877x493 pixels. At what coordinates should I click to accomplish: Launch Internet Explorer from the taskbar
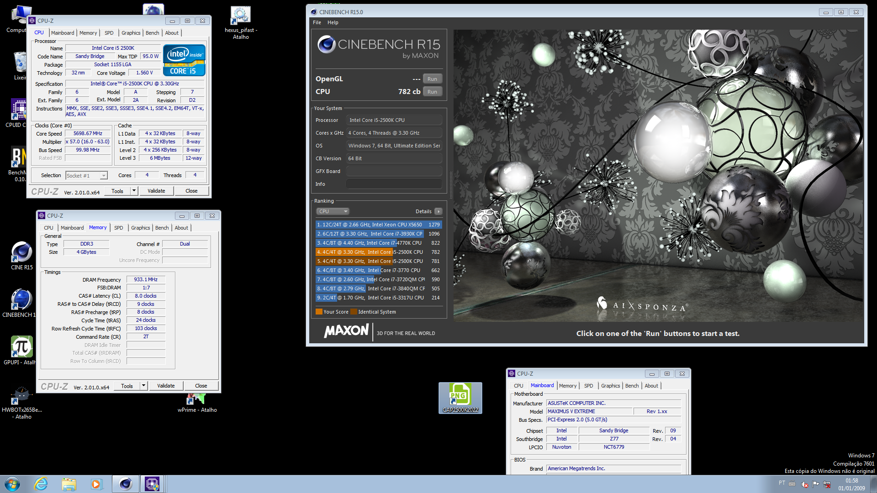point(41,484)
